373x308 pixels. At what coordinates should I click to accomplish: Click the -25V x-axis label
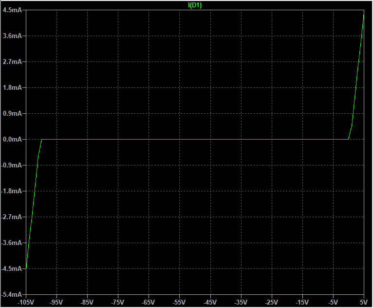272,302
